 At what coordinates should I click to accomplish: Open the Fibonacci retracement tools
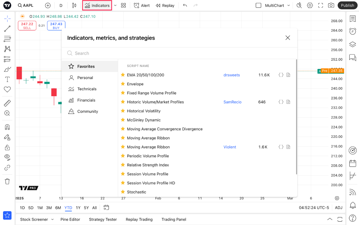pos(7,39)
